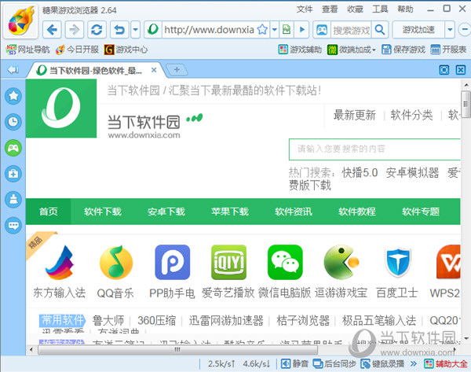Select the 安卓下载 nav tab
This screenshot has height=372, width=471.
[166, 212]
